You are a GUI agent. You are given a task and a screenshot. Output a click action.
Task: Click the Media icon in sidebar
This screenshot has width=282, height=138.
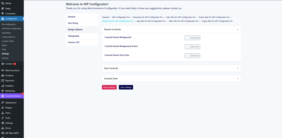pos(3,3)
